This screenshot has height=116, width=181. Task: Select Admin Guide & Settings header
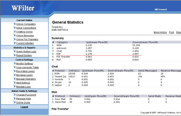pyautogui.click(x=24, y=91)
